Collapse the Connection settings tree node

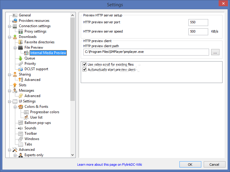tap(9, 26)
